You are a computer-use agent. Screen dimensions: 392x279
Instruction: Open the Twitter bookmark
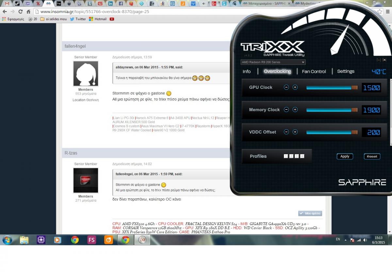tap(78, 19)
